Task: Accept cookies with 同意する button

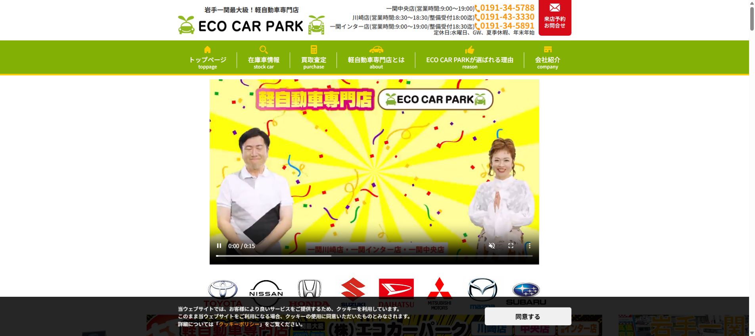Action: tap(528, 317)
